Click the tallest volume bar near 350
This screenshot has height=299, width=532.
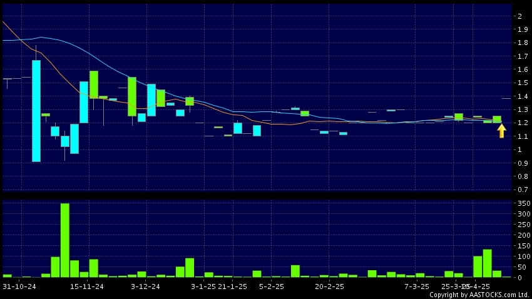point(65,240)
